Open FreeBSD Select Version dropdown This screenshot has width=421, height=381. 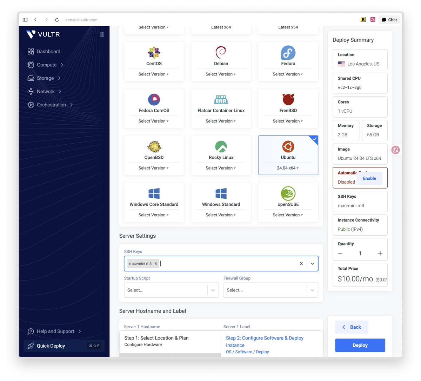[288, 121]
